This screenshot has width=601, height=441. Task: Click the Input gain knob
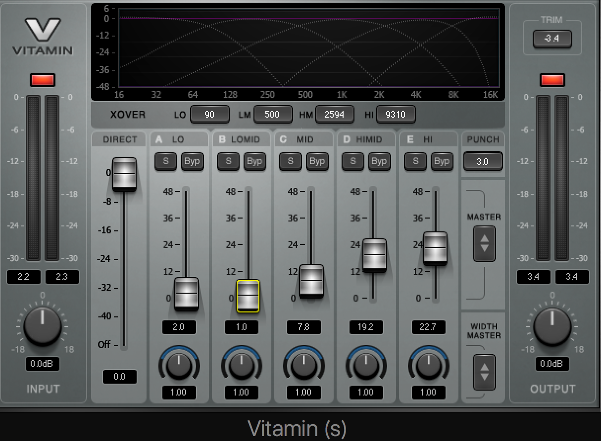tap(43, 325)
